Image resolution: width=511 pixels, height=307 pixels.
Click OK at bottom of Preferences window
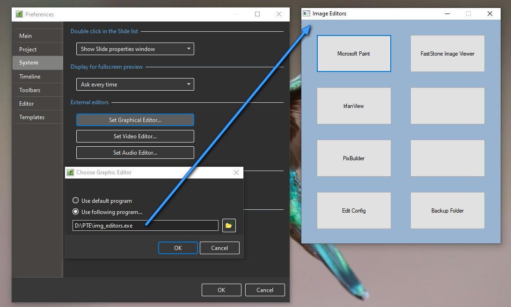point(221,290)
